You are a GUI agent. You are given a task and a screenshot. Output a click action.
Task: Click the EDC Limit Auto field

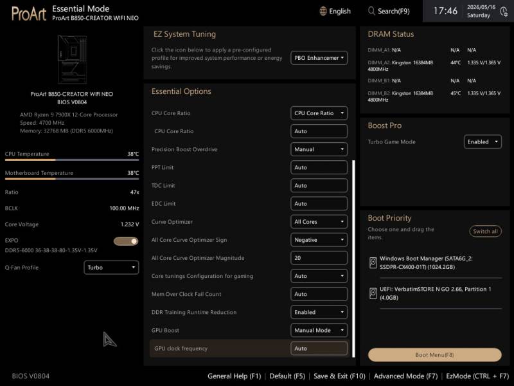(319, 203)
